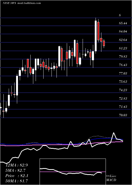Click the 72.83 price axis label
Image resolution: width=132 pixels, height=185 pixels.
123,98
